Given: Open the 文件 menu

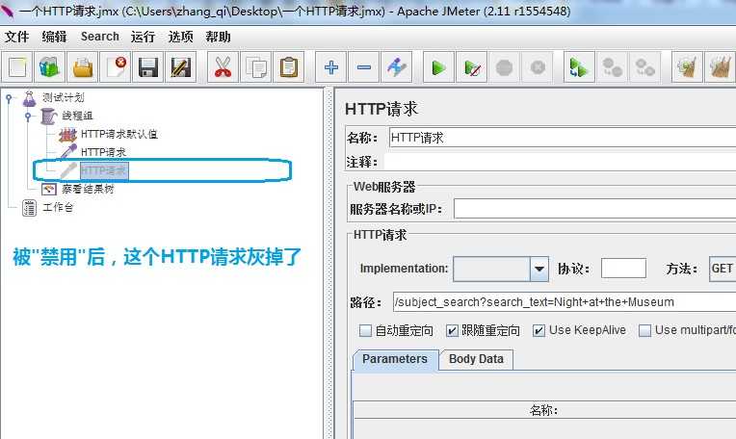Looking at the screenshot, I should [x=17, y=37].
